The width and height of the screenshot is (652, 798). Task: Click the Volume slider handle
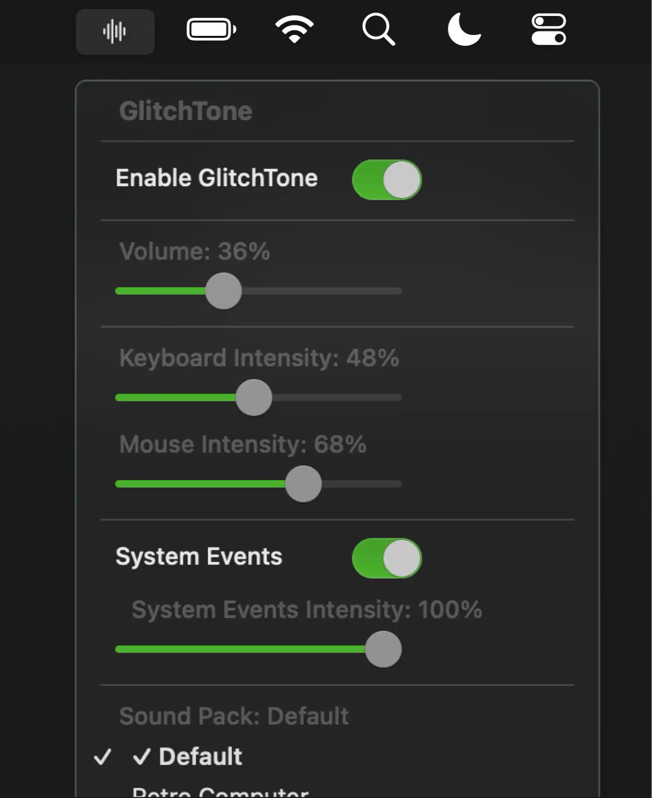click(x=223, y=290)
